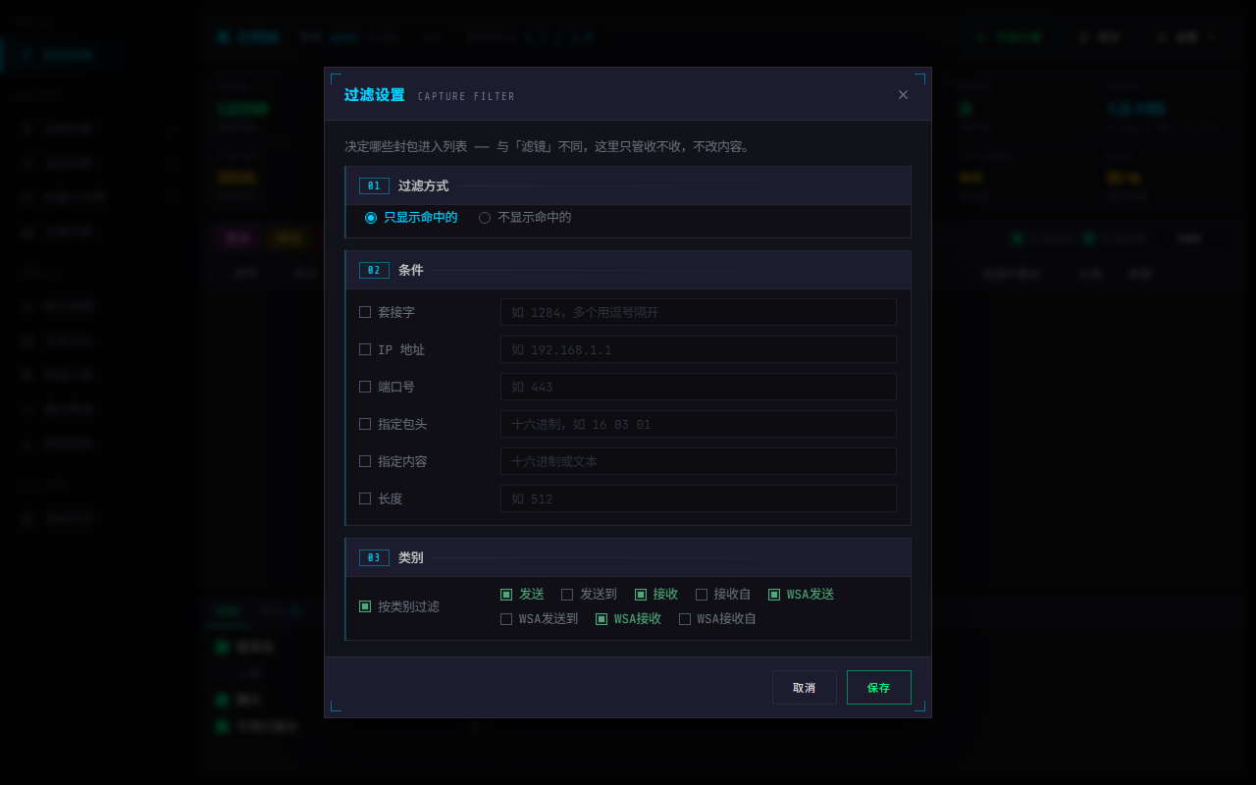
Task: Toggle the 指定包头 checkbox
Action: [x=365, y=424]
